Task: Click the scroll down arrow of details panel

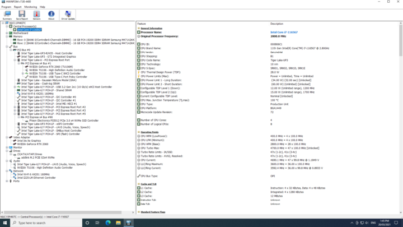Action: pos(400,212)
